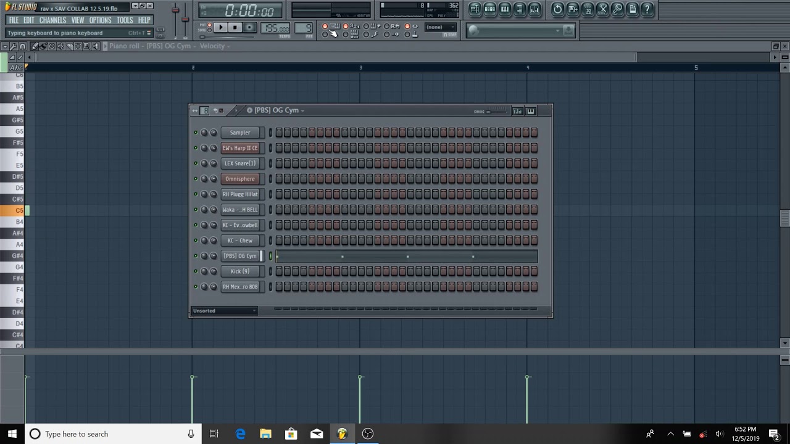This screenshot has width=790, height=444.
Task: Open the piano roll view icon
Action: [x=505, y=9]
